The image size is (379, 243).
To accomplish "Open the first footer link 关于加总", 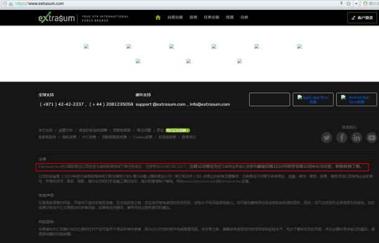I will pyautogui.click(x=45, y=131).
